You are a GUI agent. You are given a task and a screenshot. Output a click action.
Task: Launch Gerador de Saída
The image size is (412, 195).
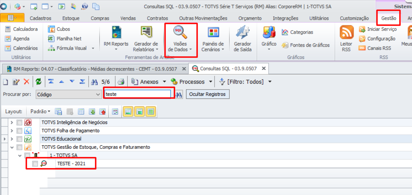[x=243, y=39]
